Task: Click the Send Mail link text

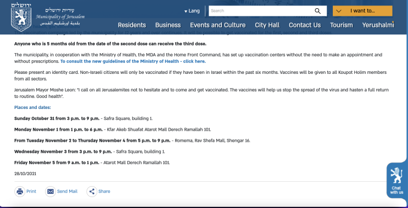Action: coord(67,192)
